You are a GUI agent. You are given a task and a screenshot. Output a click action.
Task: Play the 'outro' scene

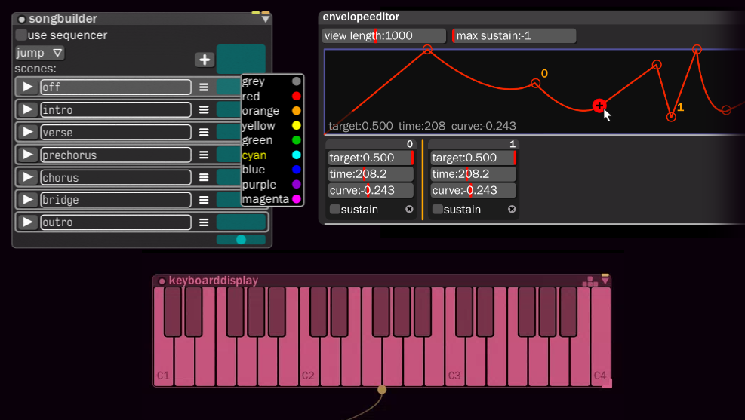28,222
